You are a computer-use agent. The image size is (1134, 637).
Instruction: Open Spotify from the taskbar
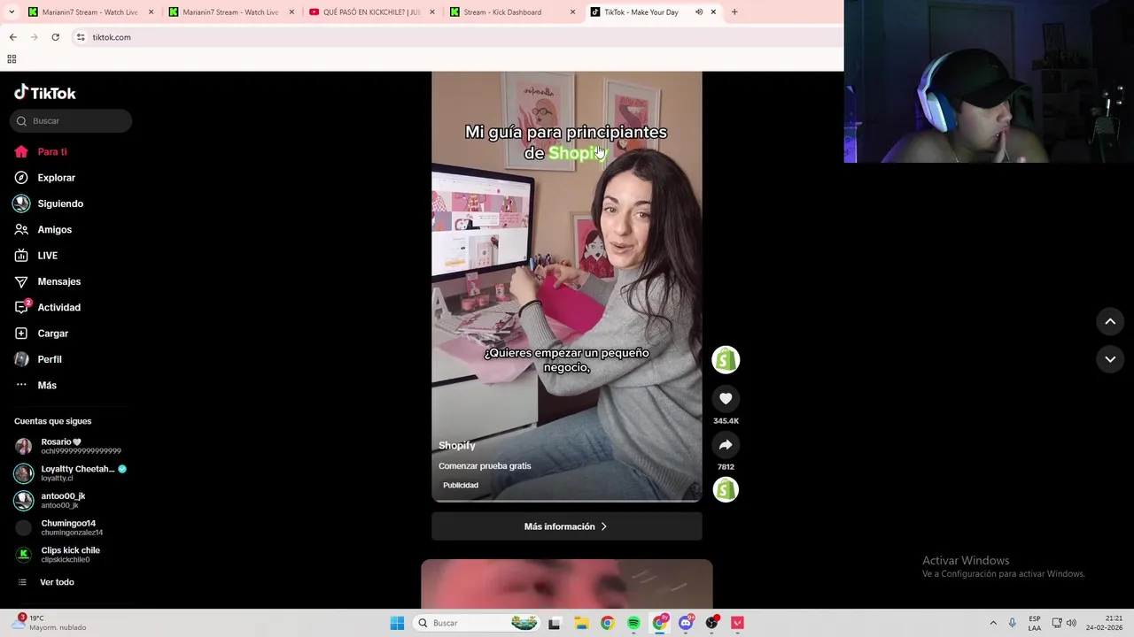coord(633,623)
